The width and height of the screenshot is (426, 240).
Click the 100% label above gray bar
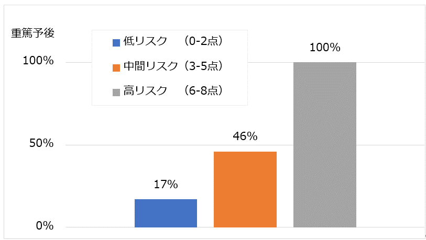point(325,48)
